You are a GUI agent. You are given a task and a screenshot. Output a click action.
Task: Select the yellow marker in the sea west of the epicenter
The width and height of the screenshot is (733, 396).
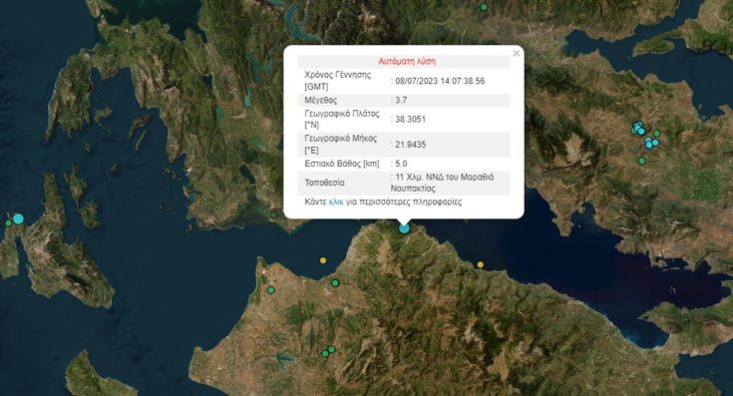click(323, 260)
